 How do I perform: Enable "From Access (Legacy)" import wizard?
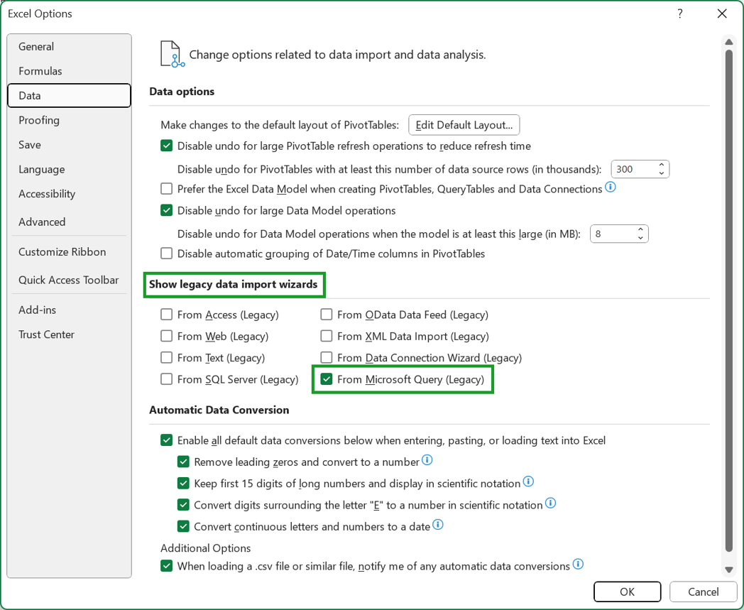167,315
